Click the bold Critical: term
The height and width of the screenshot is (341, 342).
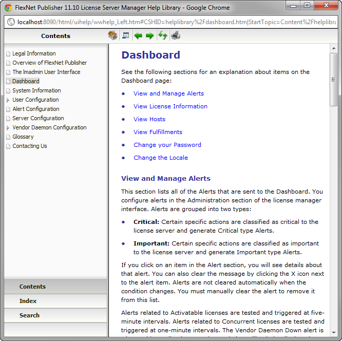coord(146,222)
